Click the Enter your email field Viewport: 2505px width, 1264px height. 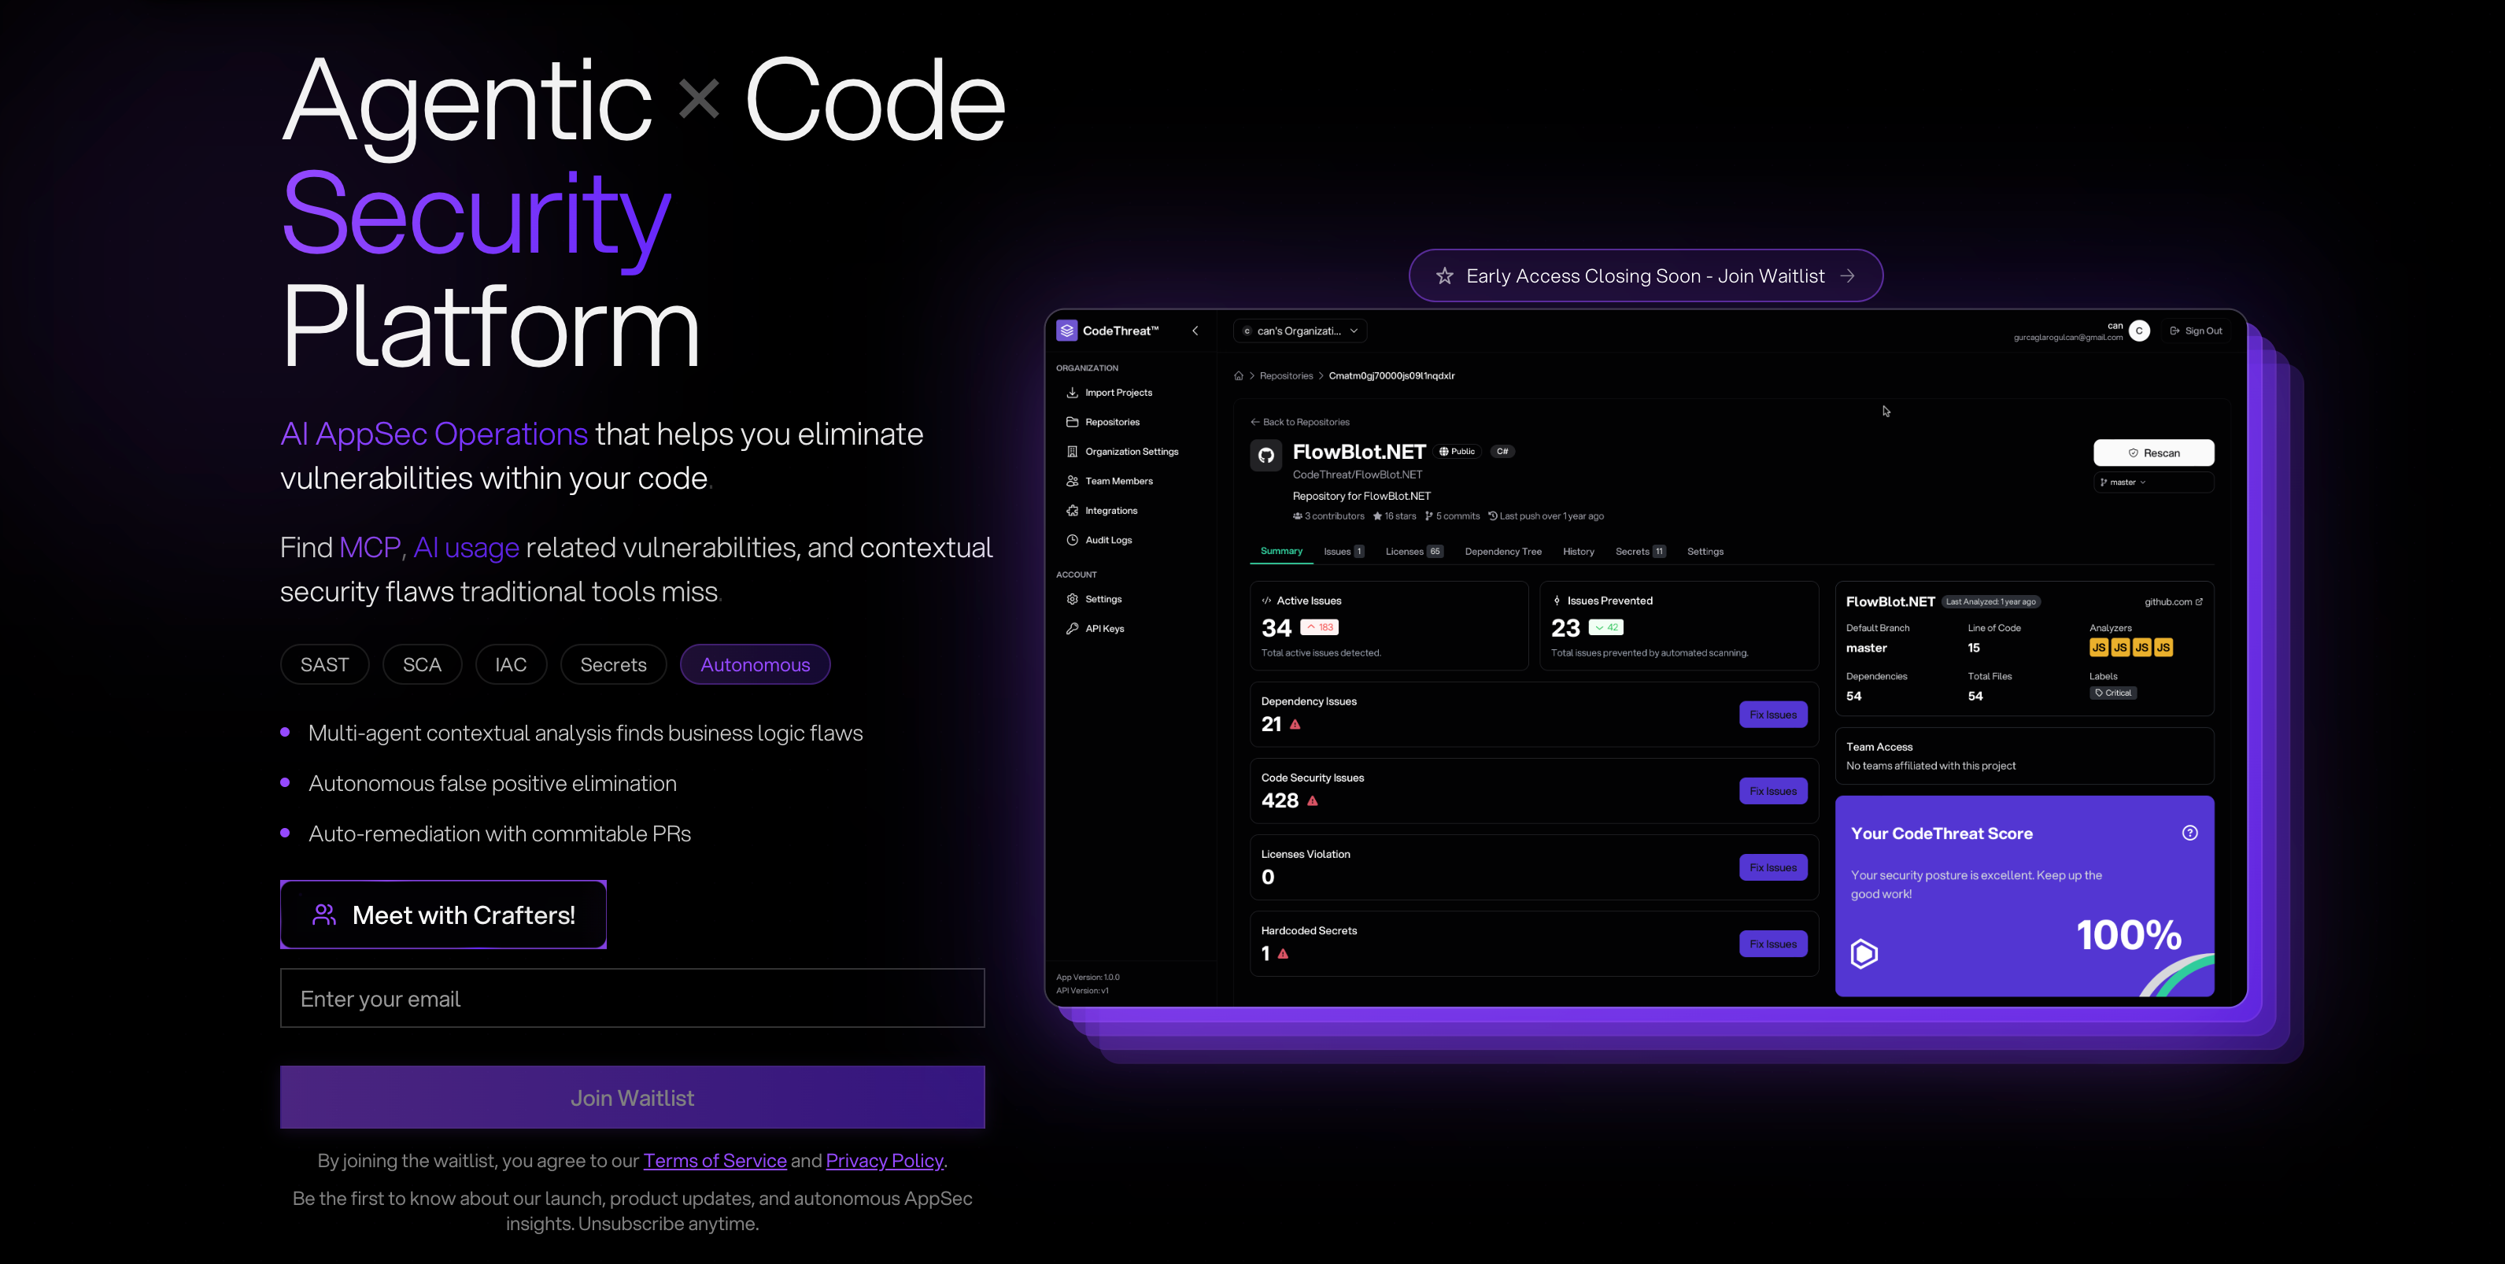click(x=632, y=998)
